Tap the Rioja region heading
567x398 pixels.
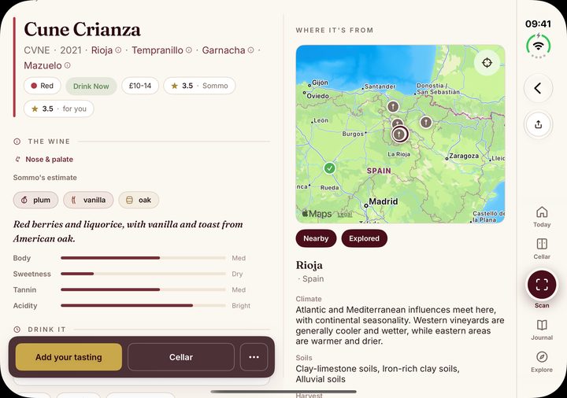[x=309, y=265]
